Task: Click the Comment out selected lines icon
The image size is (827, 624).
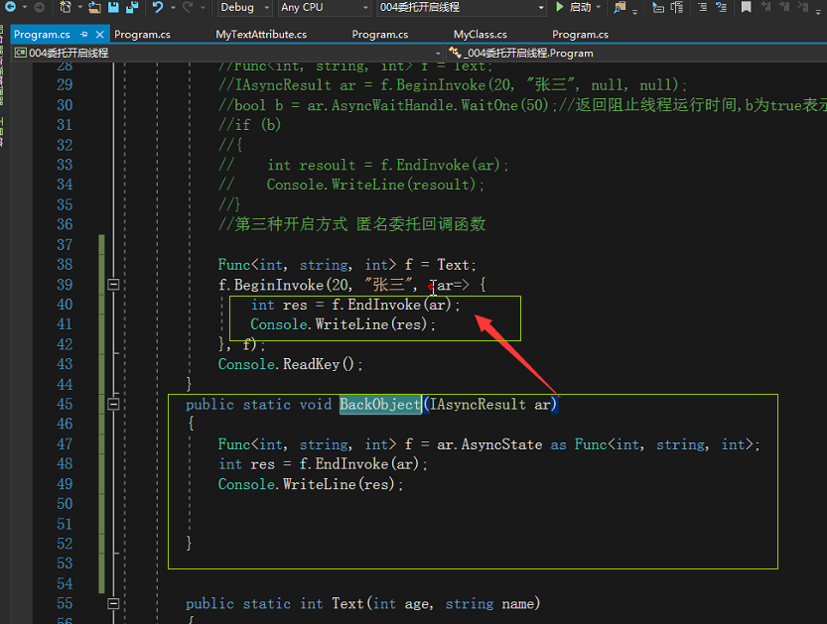Action: tap(702, 7)
